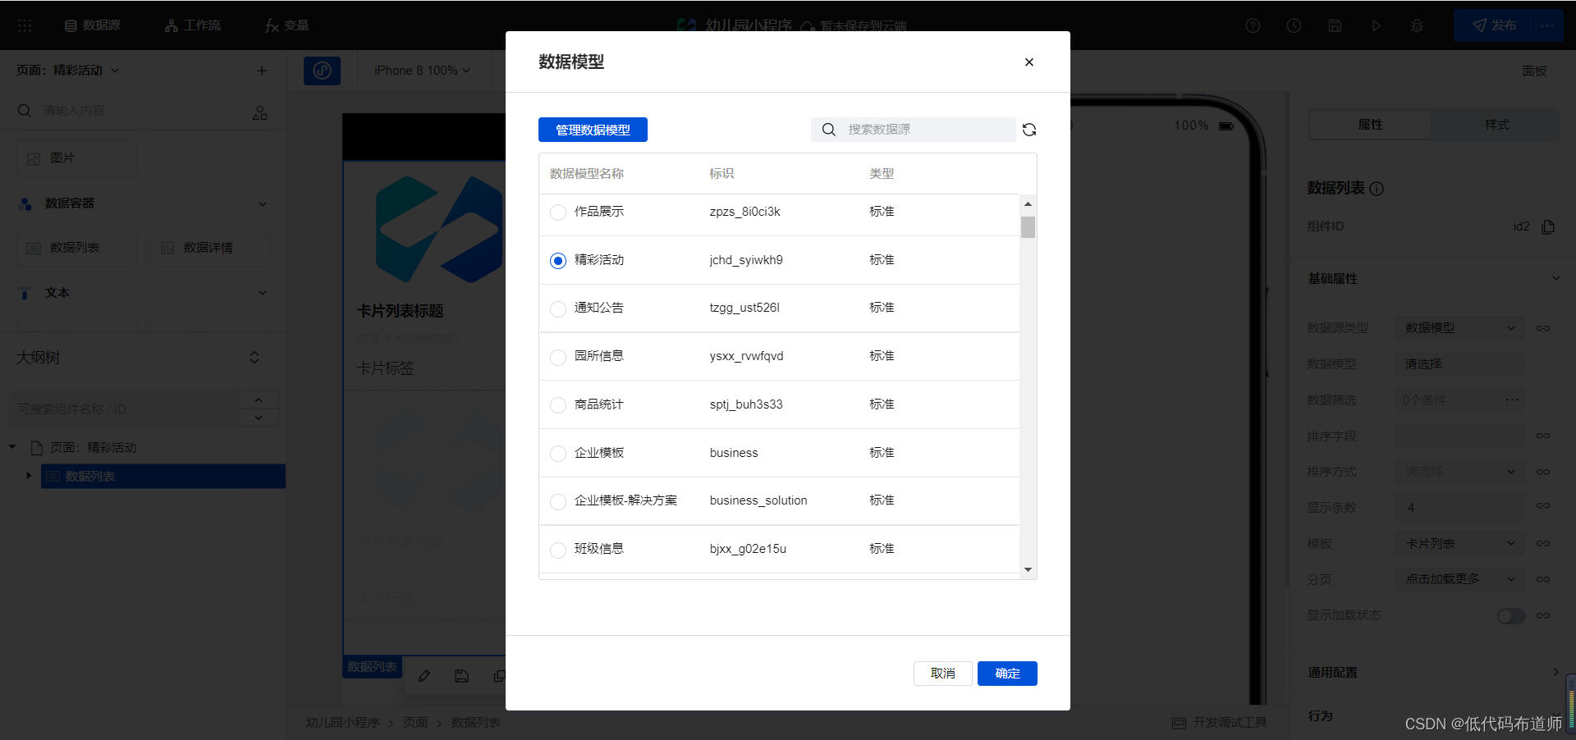Switch to the 样式 tab
This screenshot has height=740, width=1576.
pyautogui.click(x=1496, y=125)
